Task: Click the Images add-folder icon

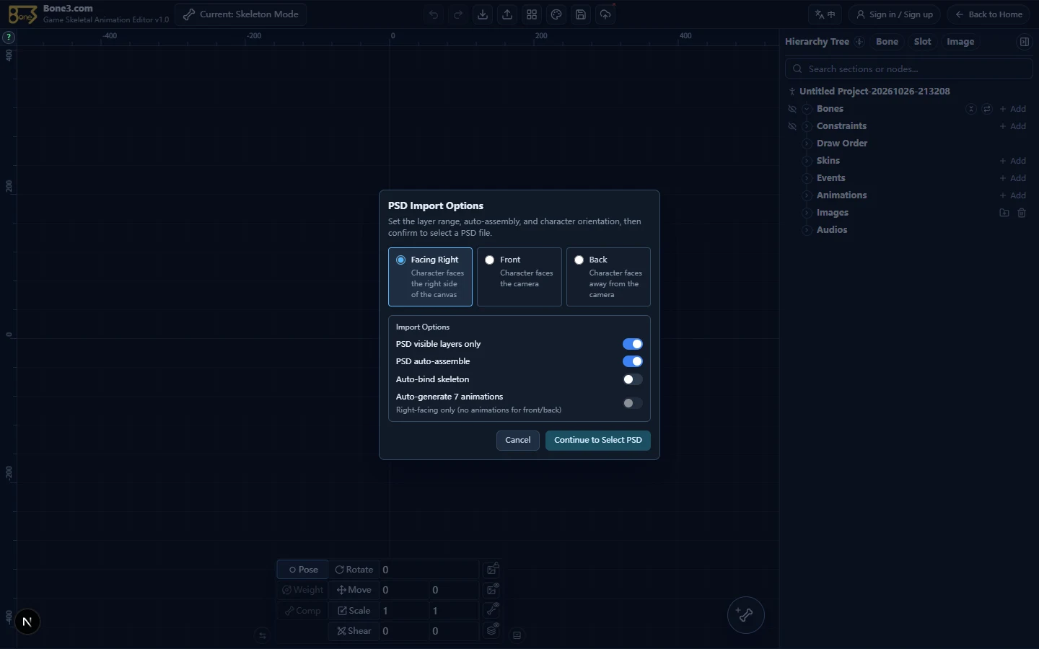Action: [x=1004, y=213]
